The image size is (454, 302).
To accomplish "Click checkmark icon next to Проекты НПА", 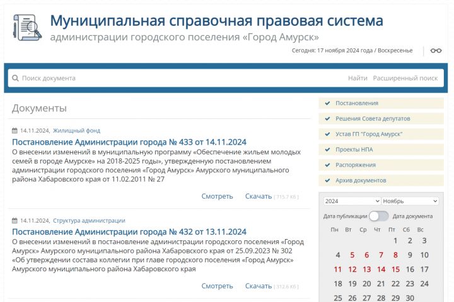I will pos(327,149).
